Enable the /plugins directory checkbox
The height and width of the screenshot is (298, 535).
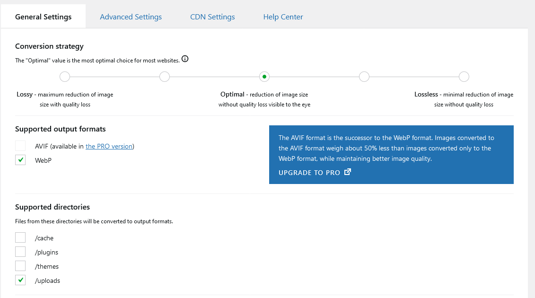20,252
